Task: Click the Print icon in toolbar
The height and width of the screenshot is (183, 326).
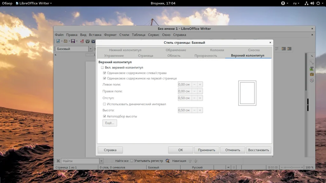Action: [88, 41]
